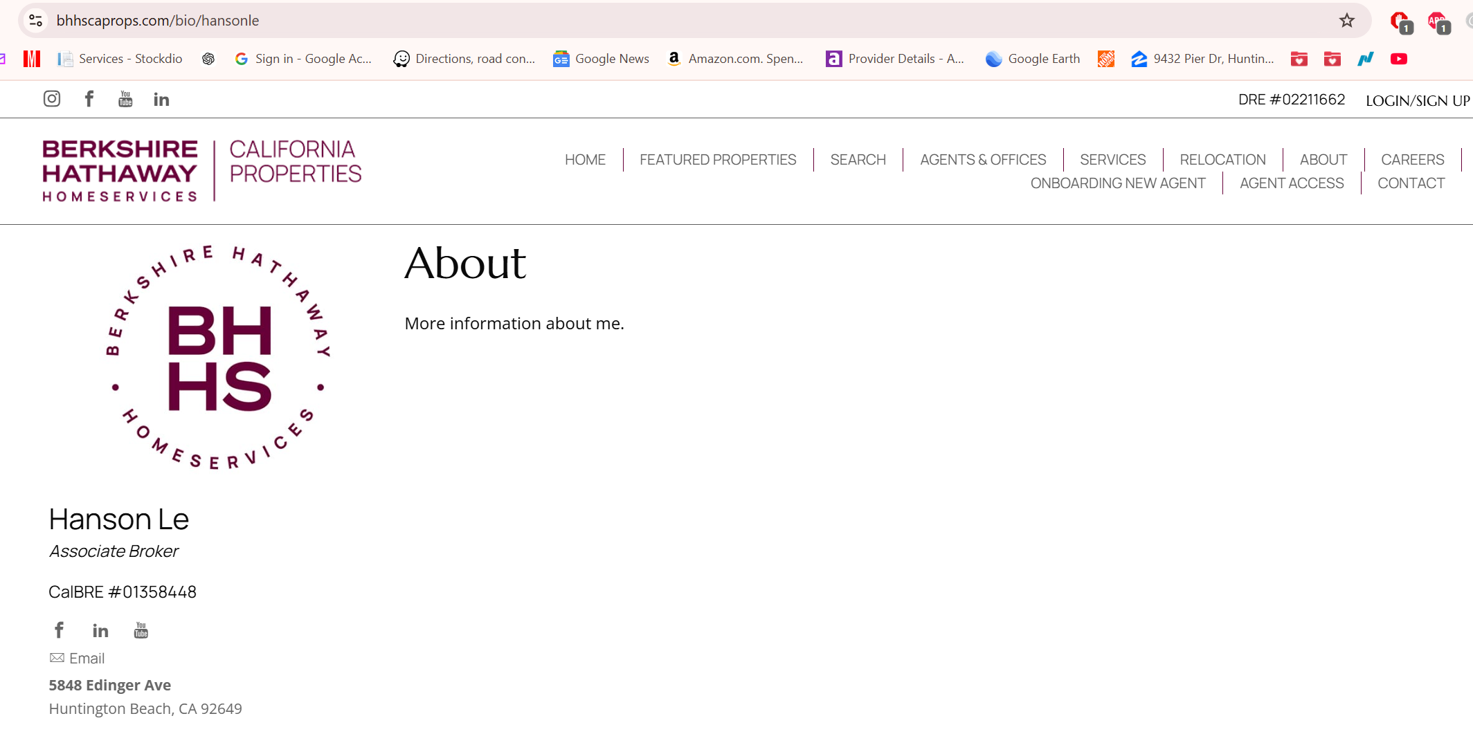1473x734 pixels.
Task: Open the FEATURED PROPERTIES menu item
Action: [717, 159]
